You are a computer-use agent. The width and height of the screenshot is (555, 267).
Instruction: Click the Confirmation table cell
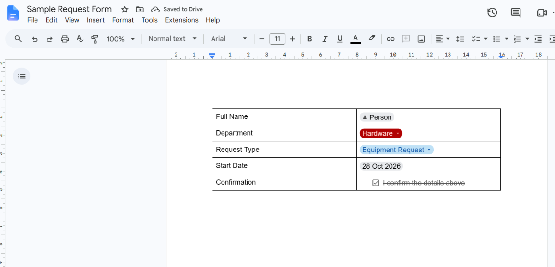point(284,182)
